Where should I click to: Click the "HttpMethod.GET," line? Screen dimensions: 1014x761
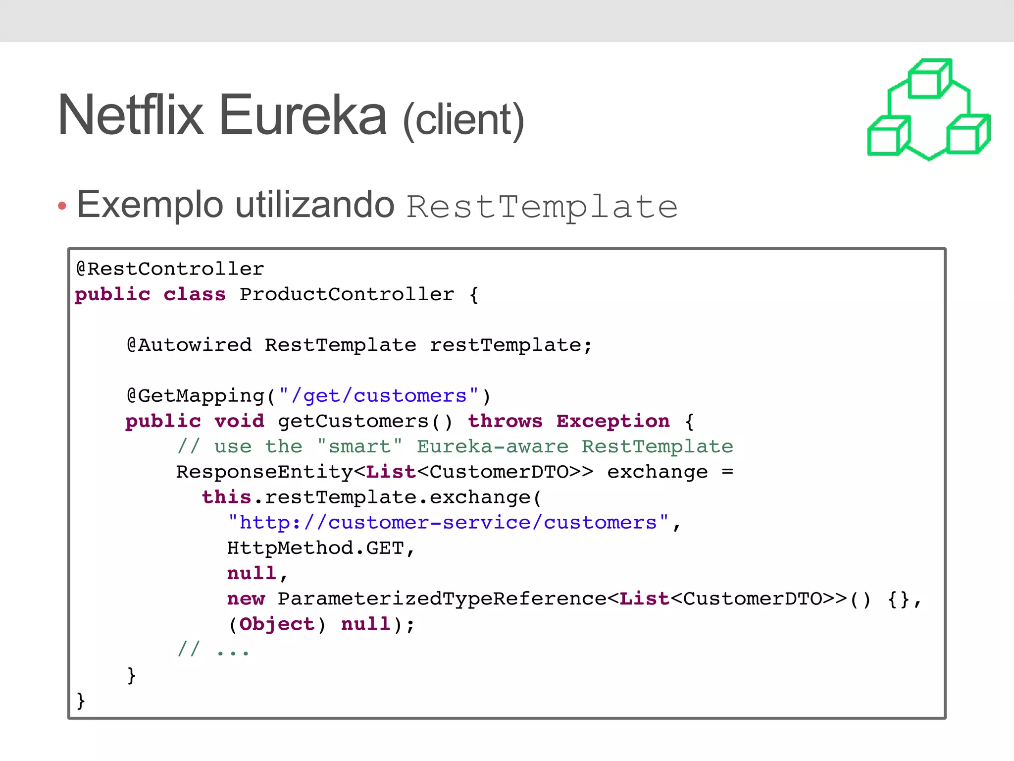click(x=321, y=548)
